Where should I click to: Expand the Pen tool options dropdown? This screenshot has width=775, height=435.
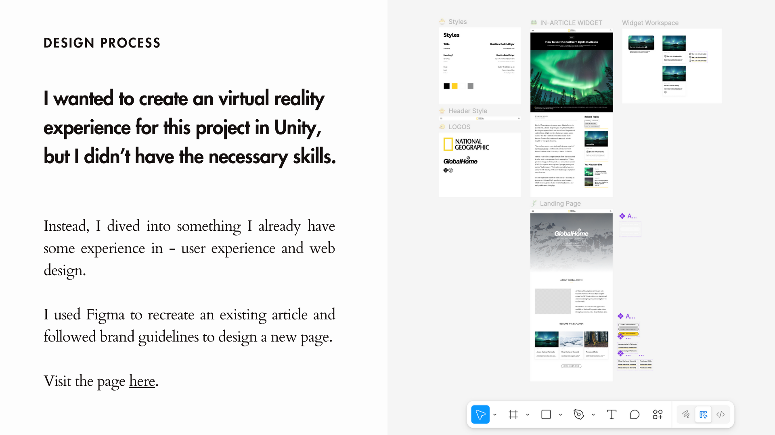tap(593, 415)
